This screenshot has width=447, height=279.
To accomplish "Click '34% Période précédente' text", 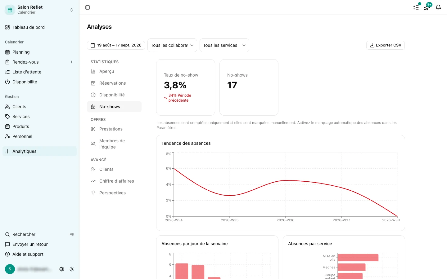I will point(180,98).
